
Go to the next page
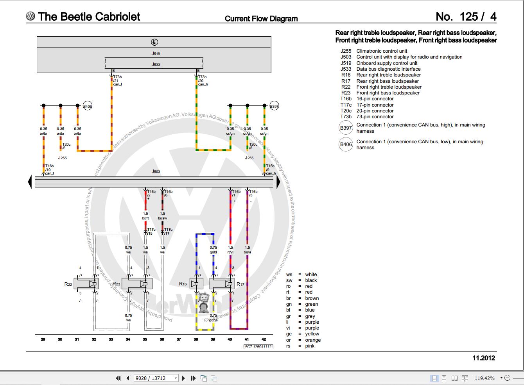(184, 378)
